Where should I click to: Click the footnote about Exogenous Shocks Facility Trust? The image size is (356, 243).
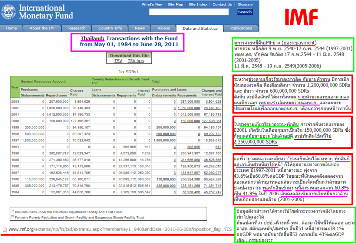[78, 217]
